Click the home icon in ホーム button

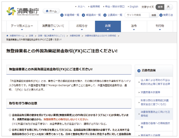point(47,11)
